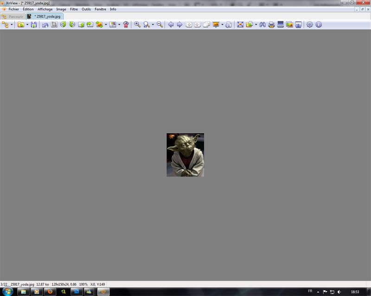Rotate the image clockwise
The image size is (371, 296).
pyautogui.click(x=72, y=25)
